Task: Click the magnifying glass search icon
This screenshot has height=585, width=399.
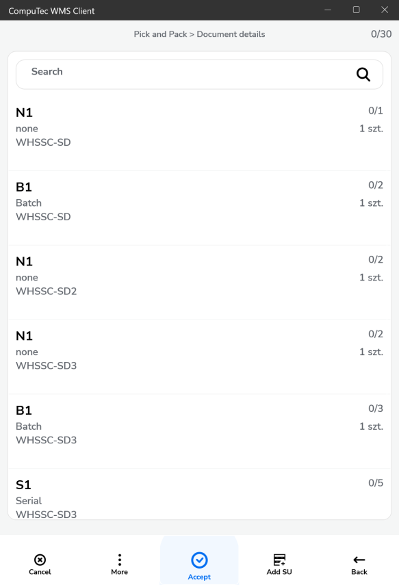Action: (x=363, y=75)
